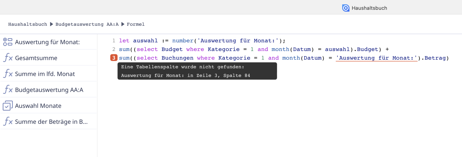The image size is (462, 157).
Task: Click the Formel breadcrumb item
Action: [x=136, y=24]
